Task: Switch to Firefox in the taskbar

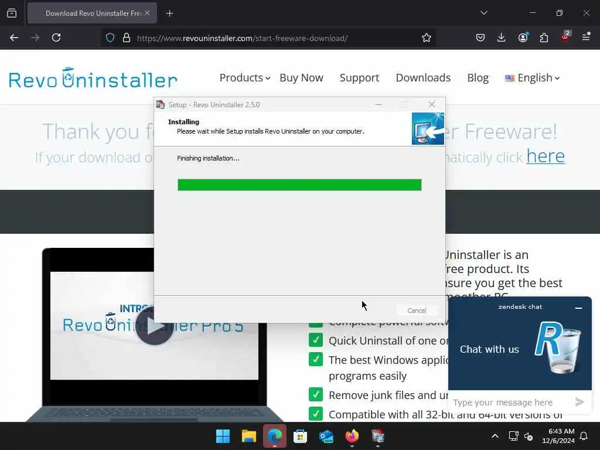Action: tap(352, 436)
